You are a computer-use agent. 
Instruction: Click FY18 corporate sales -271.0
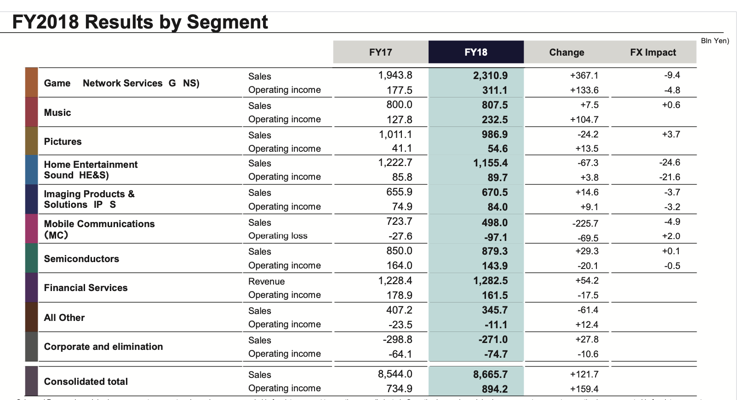(493, 339)
